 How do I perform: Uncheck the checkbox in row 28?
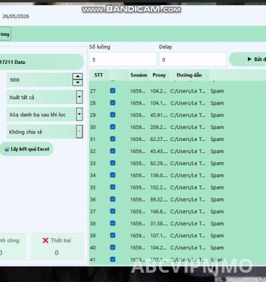[112, 102]
